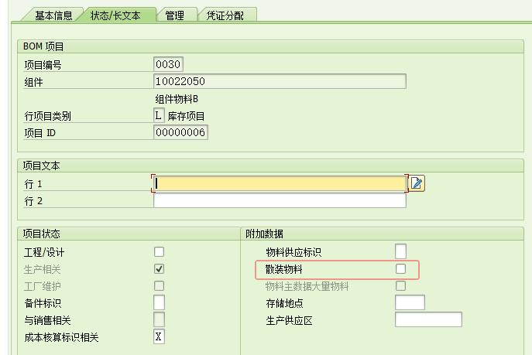532x355 pixels.
Task: Focus the 备件标识 input box
Action: [x=159, y=302]
